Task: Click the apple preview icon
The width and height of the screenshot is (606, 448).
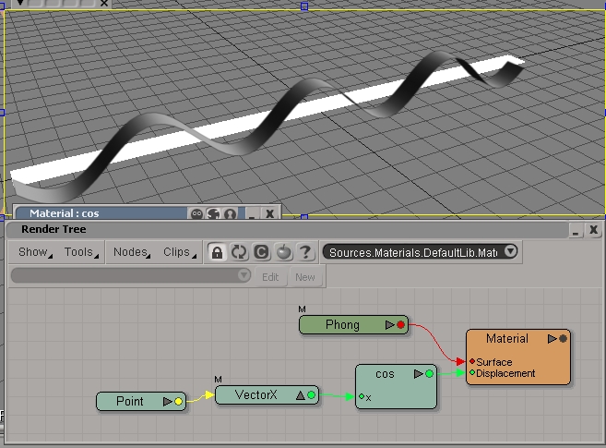Action: click(284, 252)
